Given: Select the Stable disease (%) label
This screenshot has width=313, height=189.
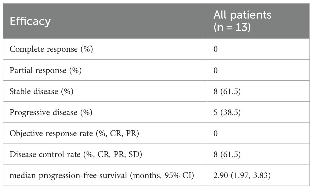Looking at the screenshot, I should point(41,91).
